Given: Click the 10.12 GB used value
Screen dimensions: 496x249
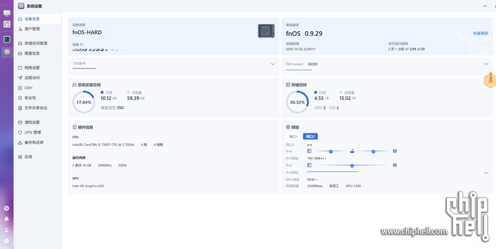Looking at the screenshot, I should coord(108,98).
